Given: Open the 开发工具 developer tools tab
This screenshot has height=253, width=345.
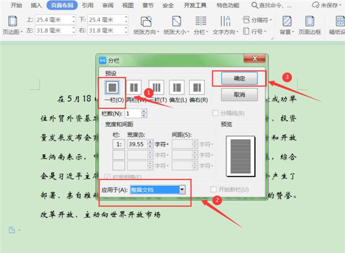Looking at the screenshot, I should pyautogui.click(x=195, y=5).
